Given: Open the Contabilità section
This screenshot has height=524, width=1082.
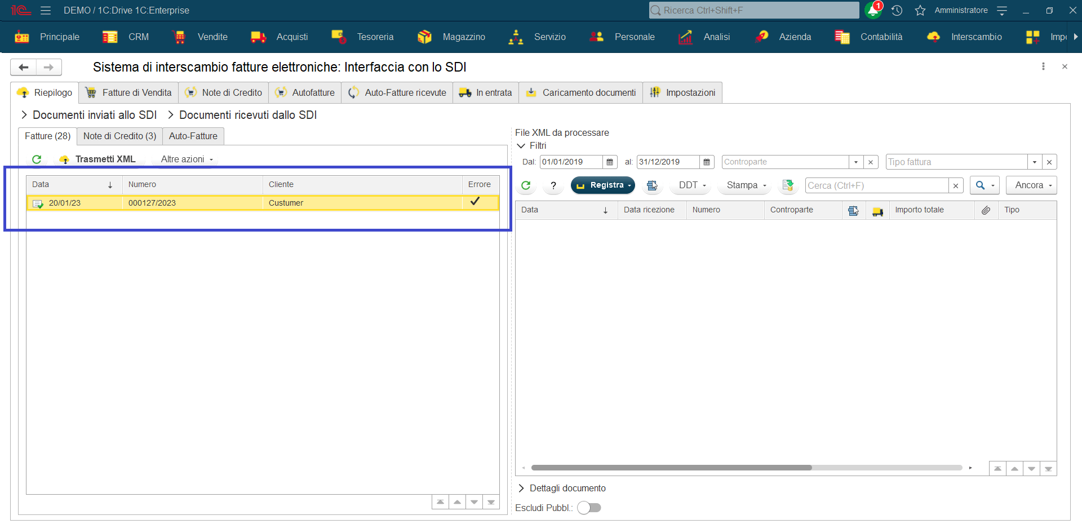Looking at the screenshot, I should (x=869, y=37).
